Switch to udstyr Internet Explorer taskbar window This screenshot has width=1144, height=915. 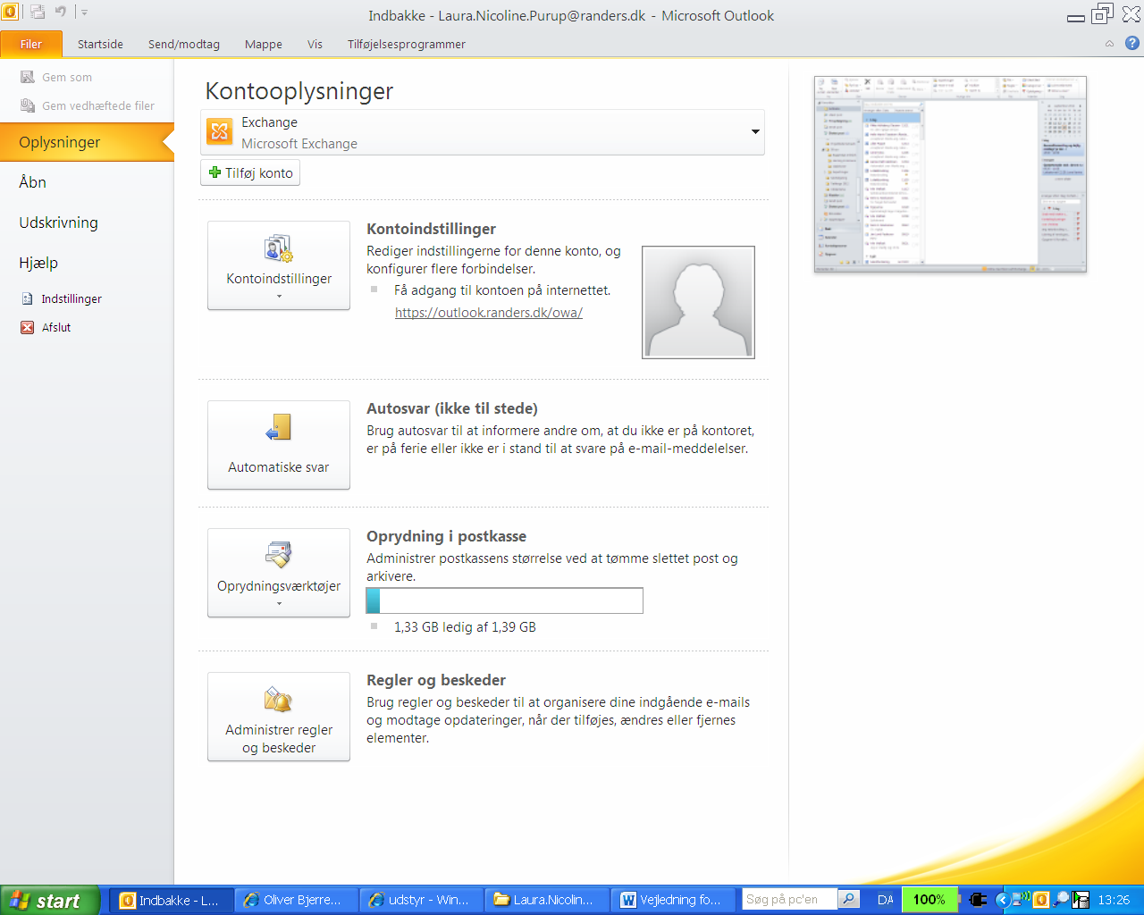click(x=422, y=900)
